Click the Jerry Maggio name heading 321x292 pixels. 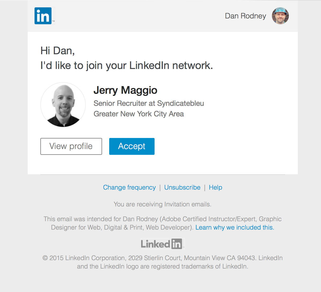(125, 90)
